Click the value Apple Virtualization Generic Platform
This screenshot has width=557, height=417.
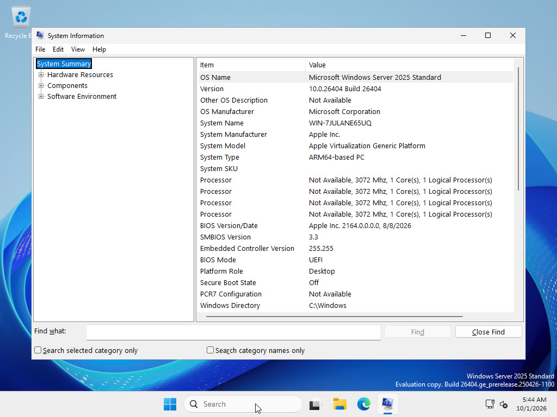[x=367, y=146]
